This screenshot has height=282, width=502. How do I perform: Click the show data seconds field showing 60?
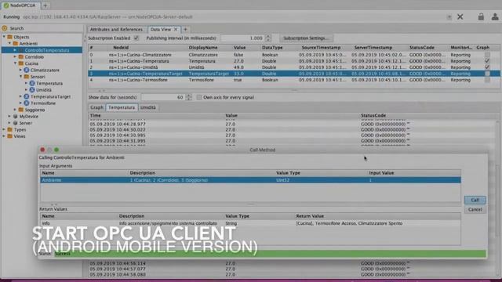click(163, 97)
